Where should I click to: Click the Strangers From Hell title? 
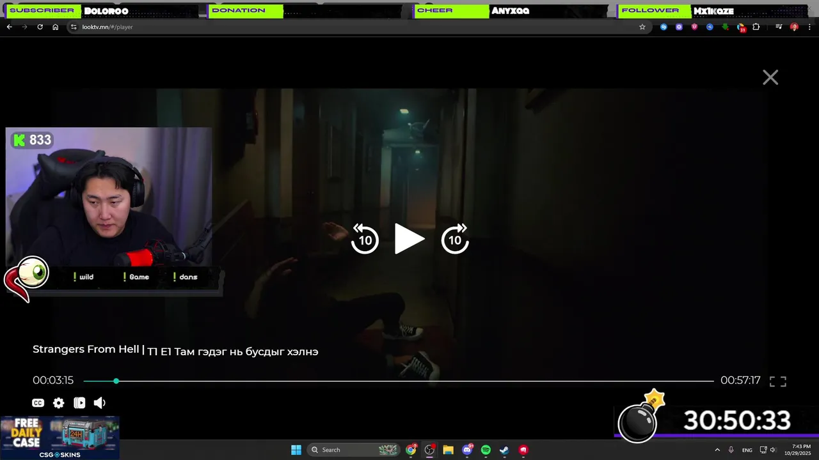click(86, 349)
